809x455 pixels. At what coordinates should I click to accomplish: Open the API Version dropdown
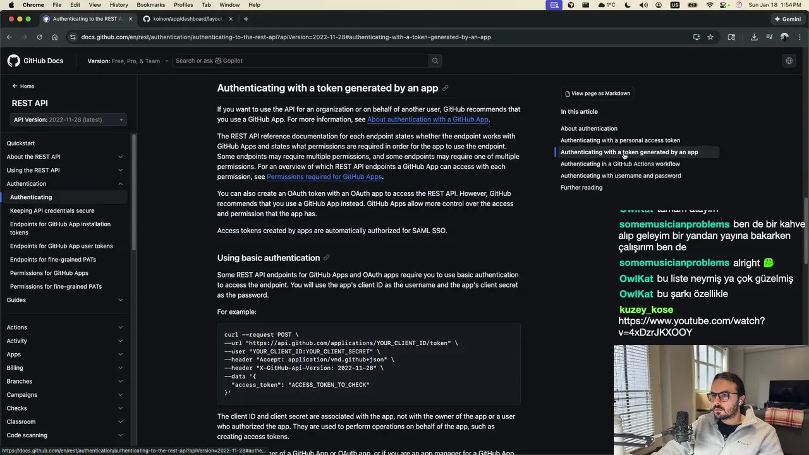tap(69, 119)
